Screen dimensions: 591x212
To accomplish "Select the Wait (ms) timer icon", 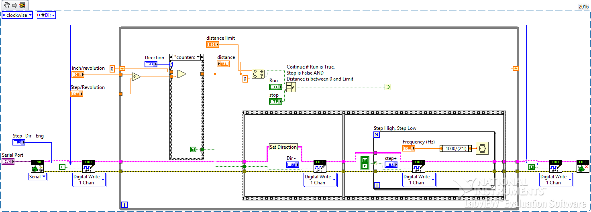I will 482,148.
